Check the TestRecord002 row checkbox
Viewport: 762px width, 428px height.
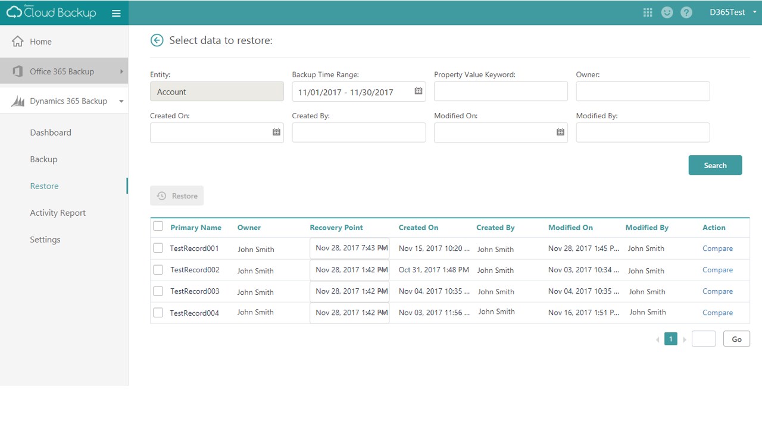tap(158, 269)
